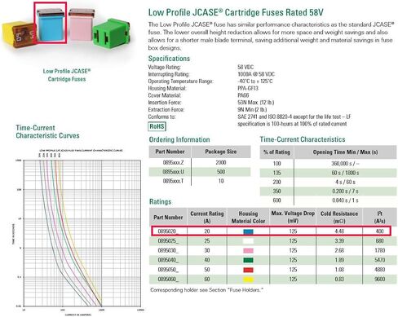Click part number '0895xxx.T'
Image resolution: width=398 pixels, height=317 pixels.
(x=173, y=181)
